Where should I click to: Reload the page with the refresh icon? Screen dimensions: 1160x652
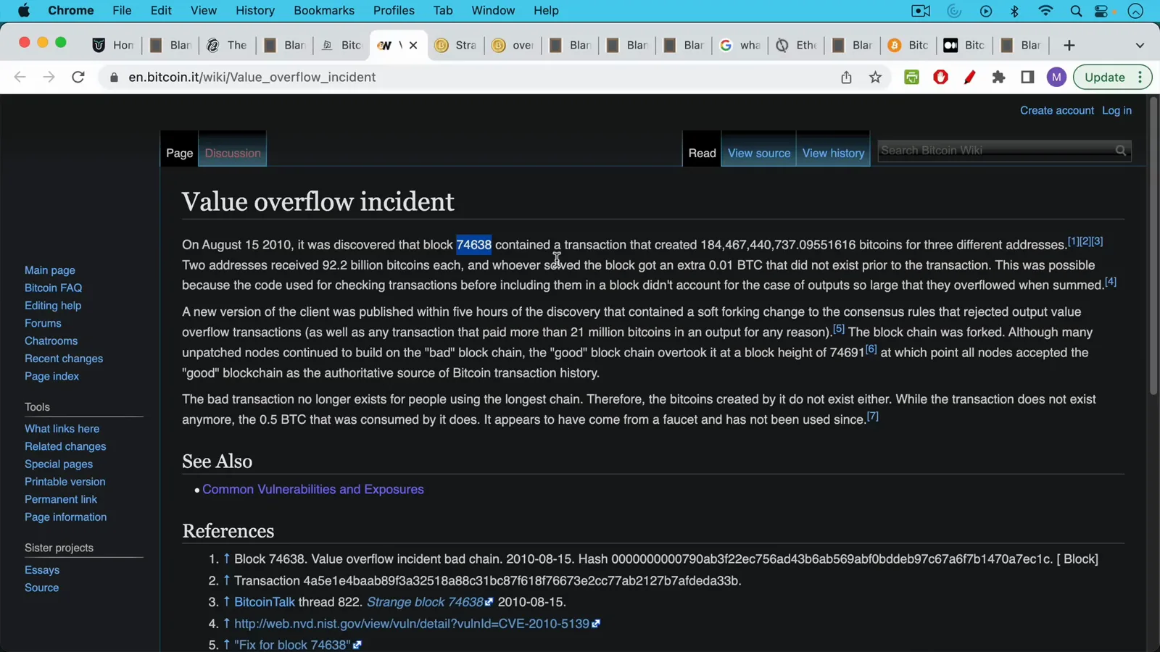point(78,77)
